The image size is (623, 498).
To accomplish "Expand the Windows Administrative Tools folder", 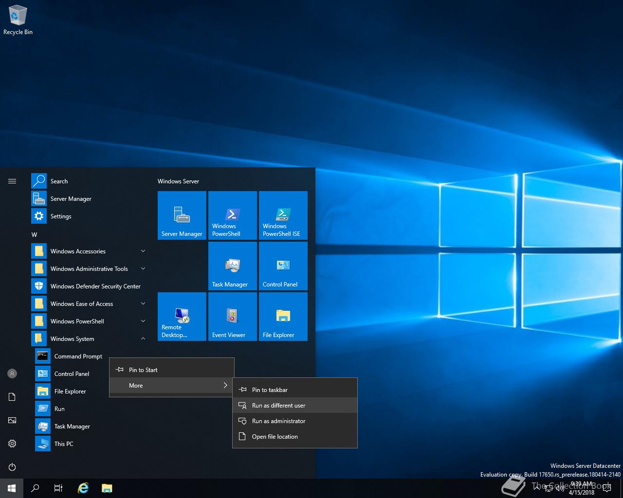I will click(90, 268).
